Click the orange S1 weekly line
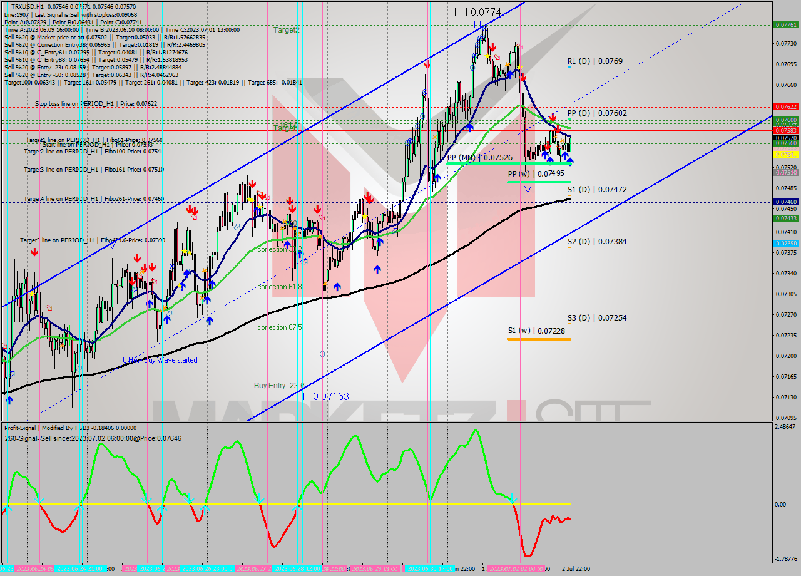The height and width of the screenshot is (576, 801). [539, 339]
